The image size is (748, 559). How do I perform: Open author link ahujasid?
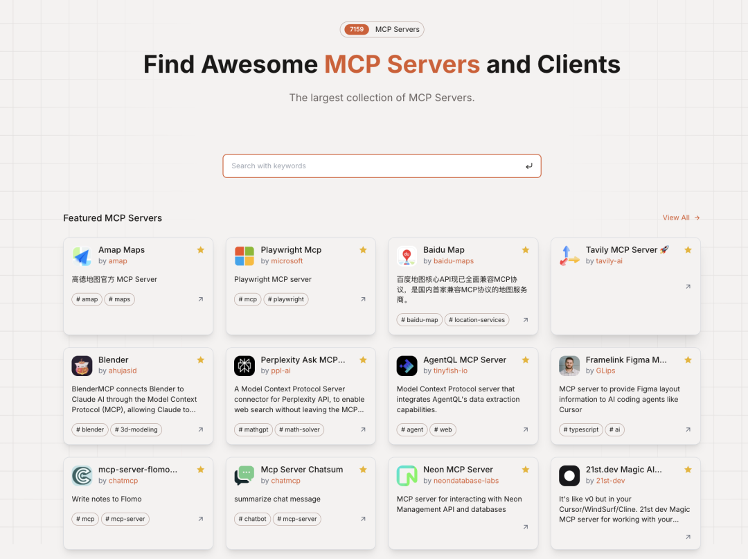(122, 371)
